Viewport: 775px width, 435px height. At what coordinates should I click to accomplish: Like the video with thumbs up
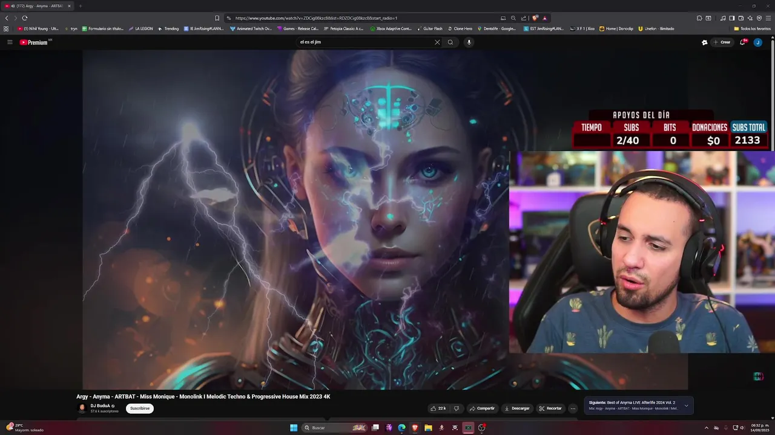coord(438,408)
